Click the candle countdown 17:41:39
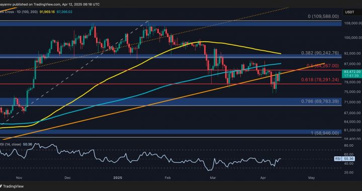Viewport: 362px width, 191px height. (x=351, y=75)
